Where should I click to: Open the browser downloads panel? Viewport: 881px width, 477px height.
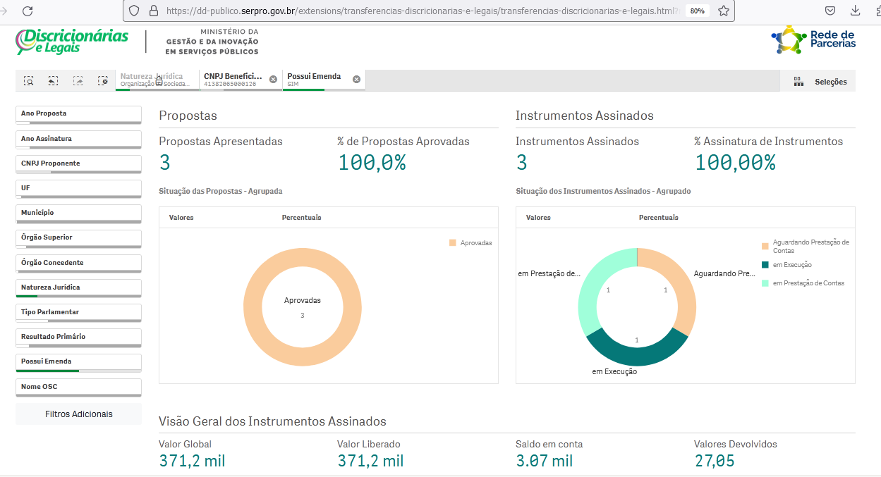(x=856, y=11)
